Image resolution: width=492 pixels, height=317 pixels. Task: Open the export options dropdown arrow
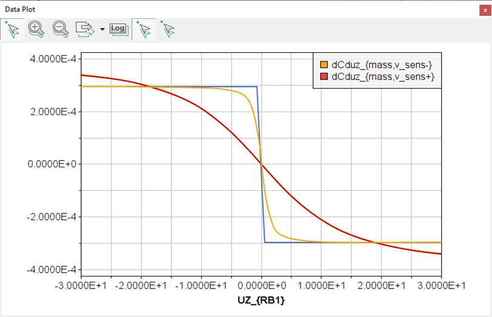102,30
